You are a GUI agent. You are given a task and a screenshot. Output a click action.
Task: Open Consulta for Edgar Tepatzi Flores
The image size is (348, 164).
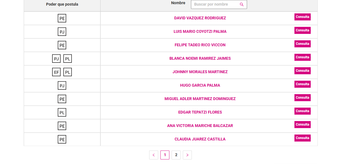pos(303,111)
